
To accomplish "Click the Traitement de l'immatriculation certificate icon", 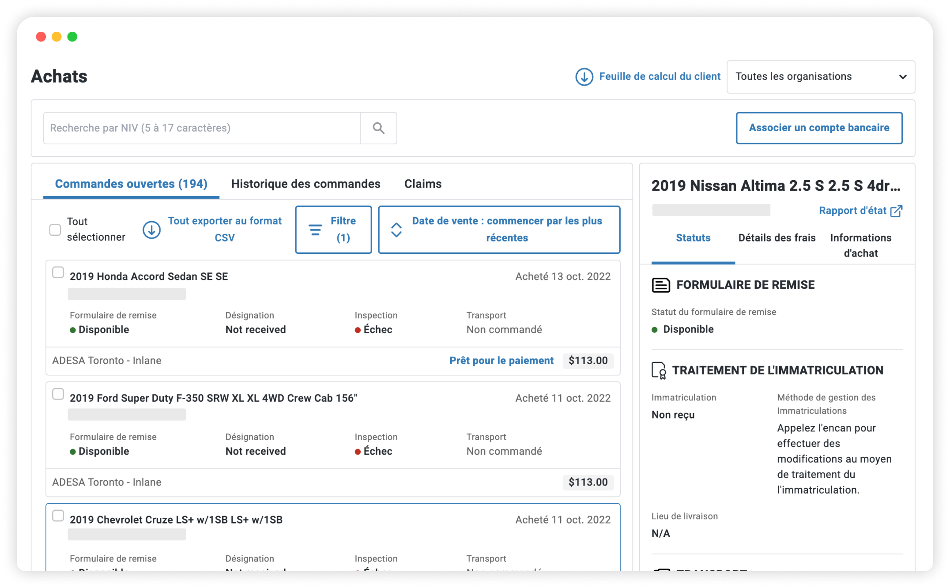I will tap(659, 370).
